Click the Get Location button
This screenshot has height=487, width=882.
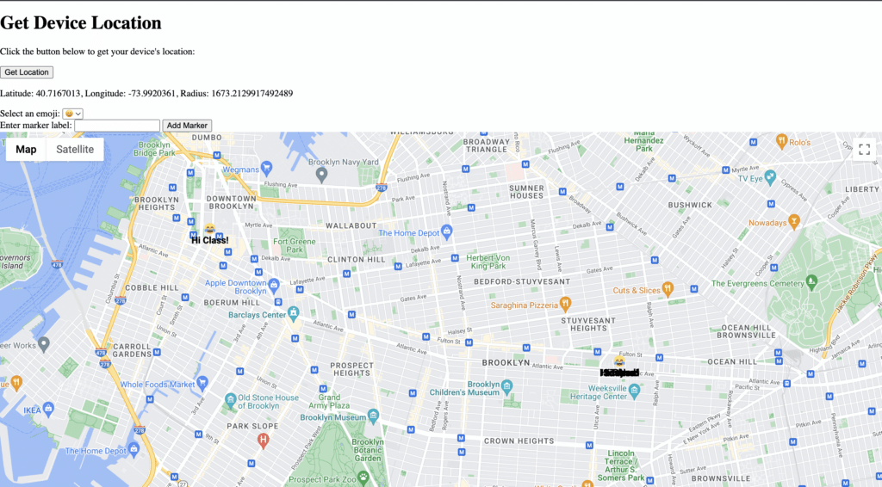click(27, 72)
